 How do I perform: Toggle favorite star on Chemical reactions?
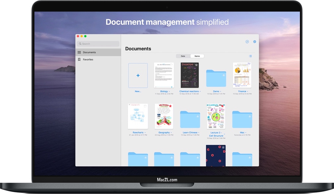pos(196,65)
